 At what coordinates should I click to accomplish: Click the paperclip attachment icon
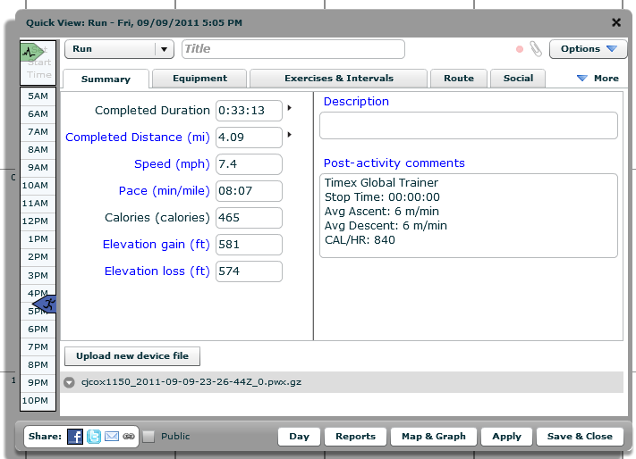point(535,49)
